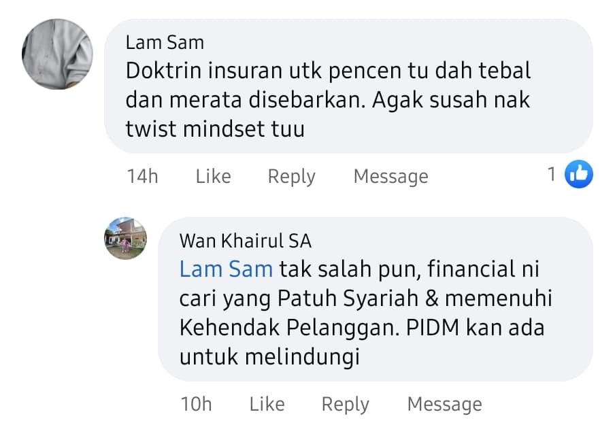Image resolution: width=615 pixels, height=425 pixels.
Task: Message Lam Sam from his comment
Action: pos(390,177)
